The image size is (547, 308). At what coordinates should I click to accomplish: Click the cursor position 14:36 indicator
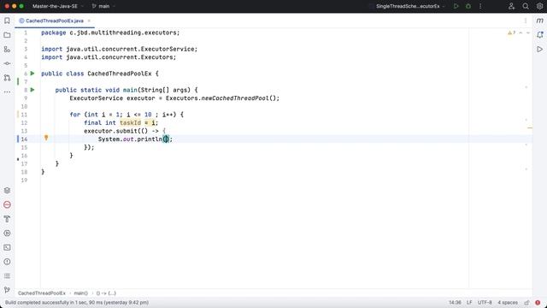455,302
